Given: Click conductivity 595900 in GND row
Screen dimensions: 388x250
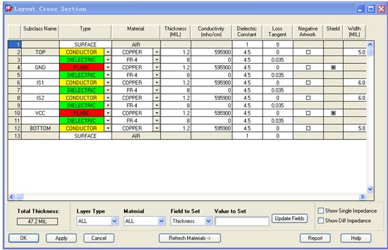Looking at the screenshot, I should (x=212, y=67).
